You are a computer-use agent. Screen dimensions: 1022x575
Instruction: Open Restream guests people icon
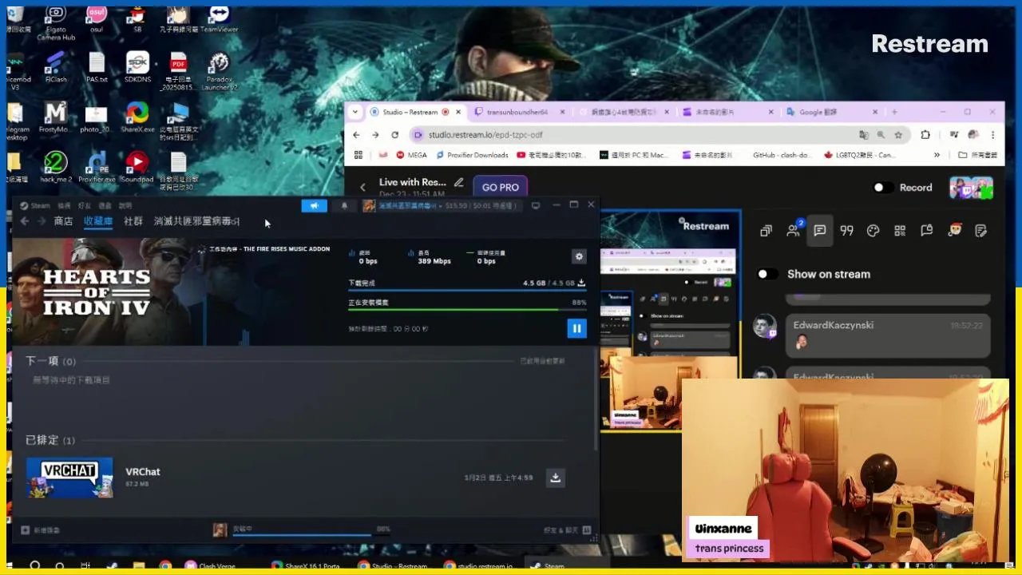pos(793,231)
